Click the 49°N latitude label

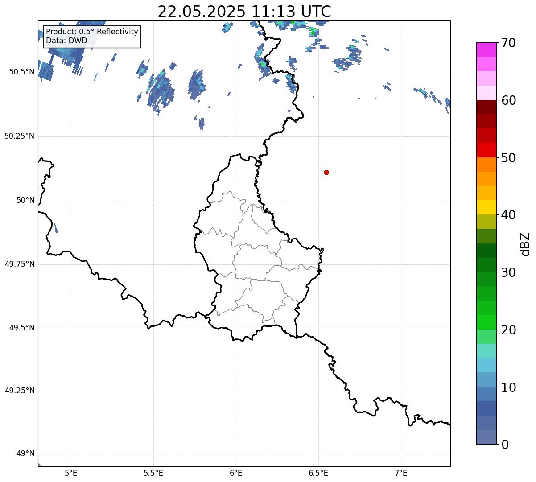25,454
